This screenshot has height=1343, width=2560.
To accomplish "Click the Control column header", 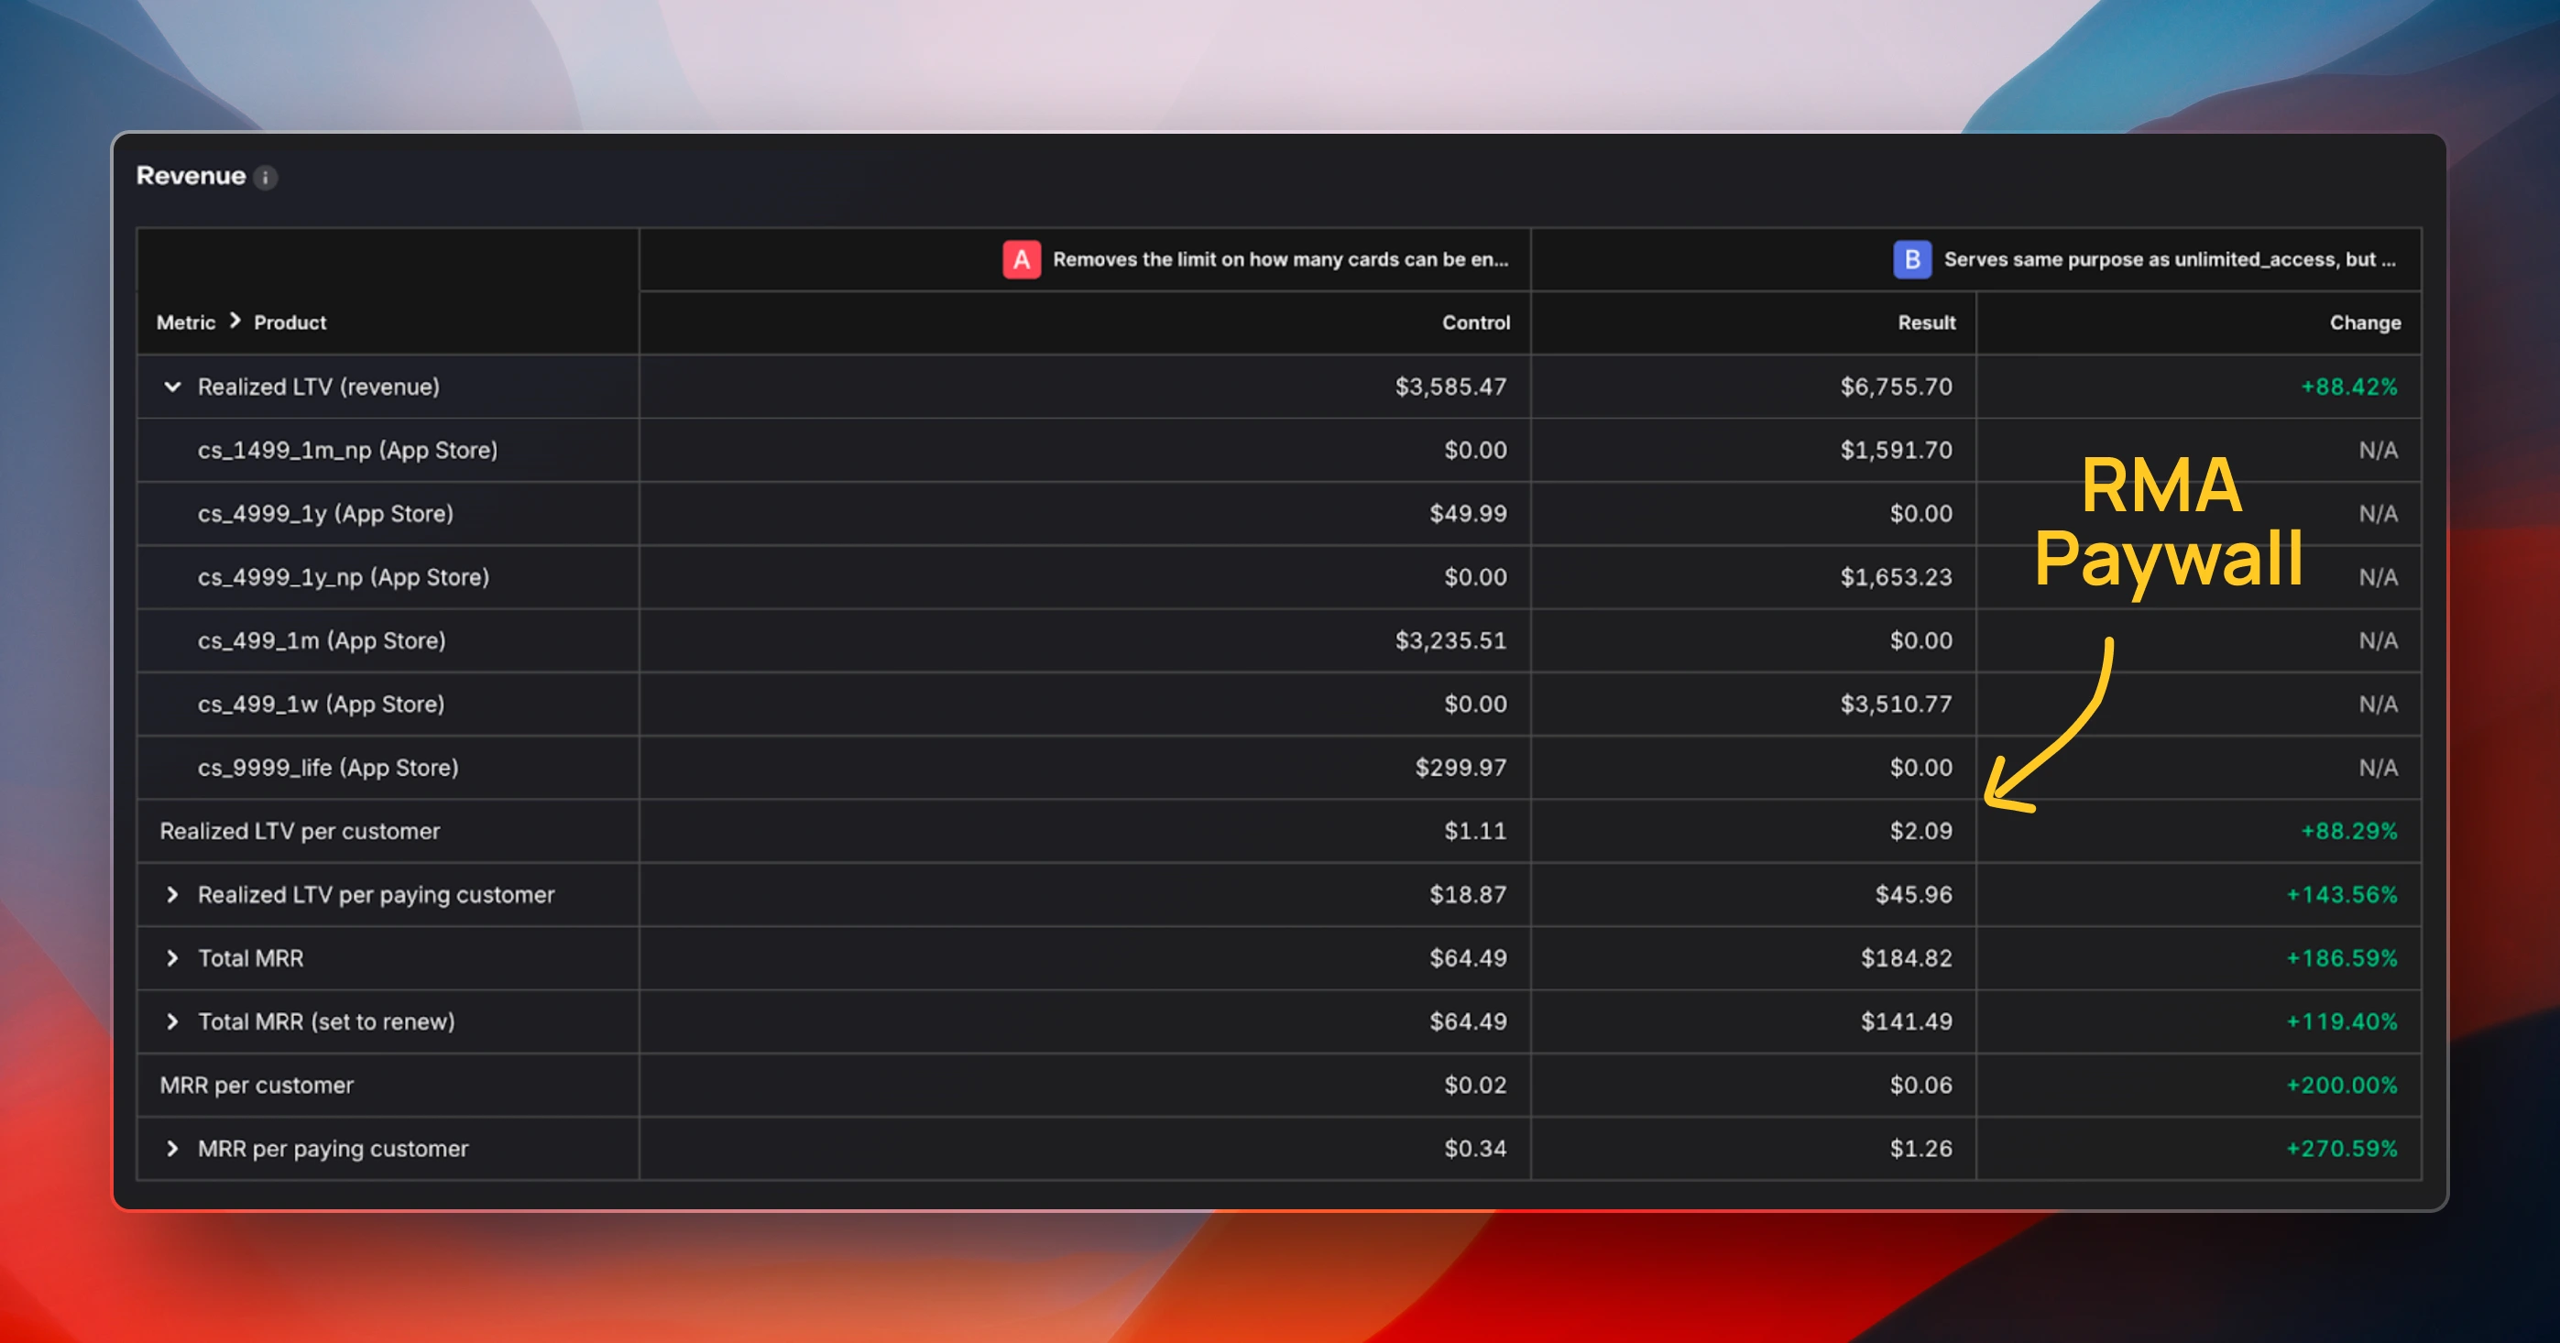I will click(x=1475, y=322).
